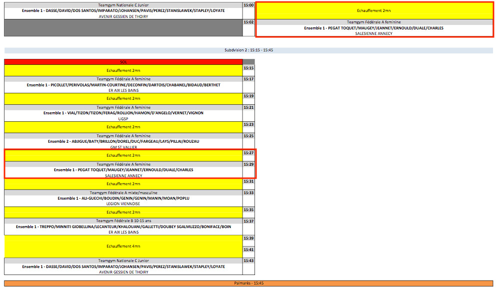The image size is (499, 289).
Task: Select the Ensemble 1 VIAL/TIZON team row
Action: pos(123,113)
